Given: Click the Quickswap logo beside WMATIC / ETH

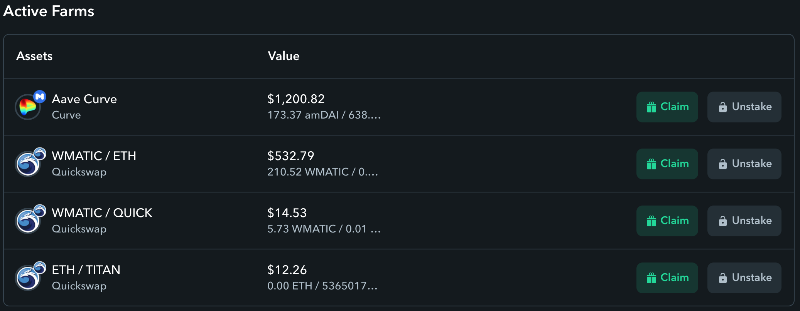Looking at the screenshot, I should tap(28, 164).
